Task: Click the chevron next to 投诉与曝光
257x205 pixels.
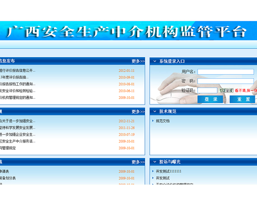Action: click(x=155, y=162)
